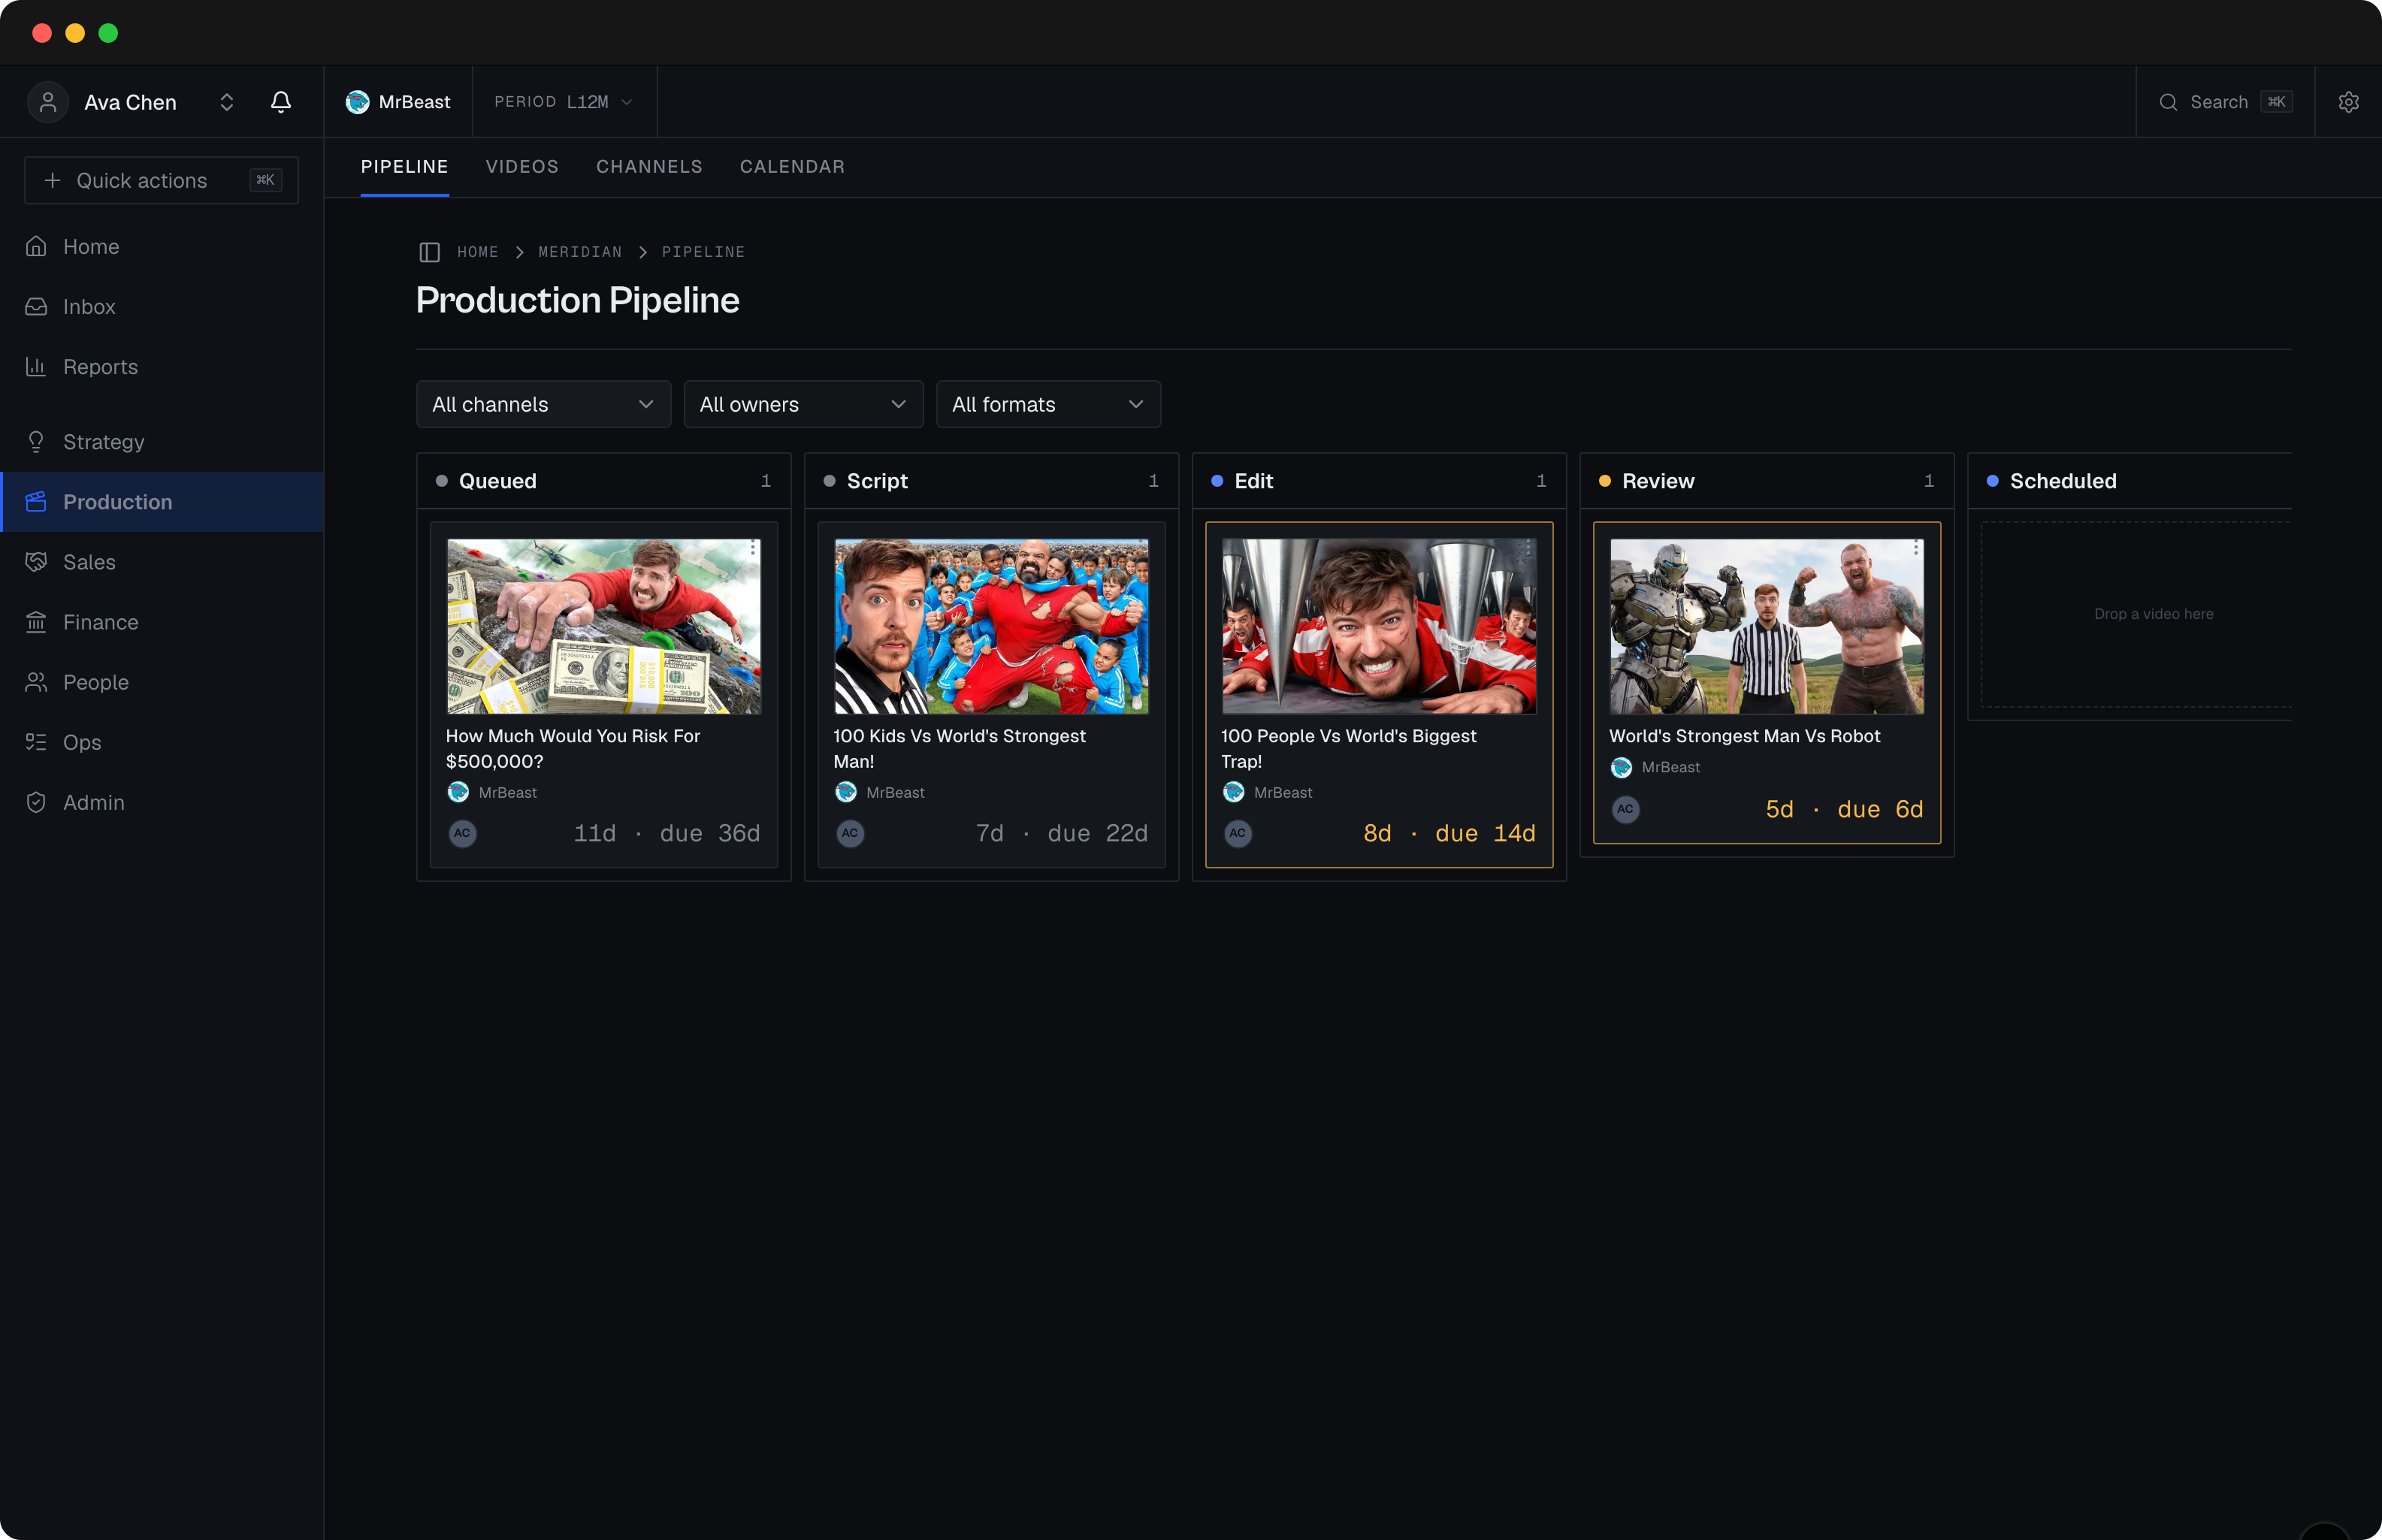This screenshot has width=2382, height=1540.
Task: Open settings gear in top bar
Action: 2348,102
